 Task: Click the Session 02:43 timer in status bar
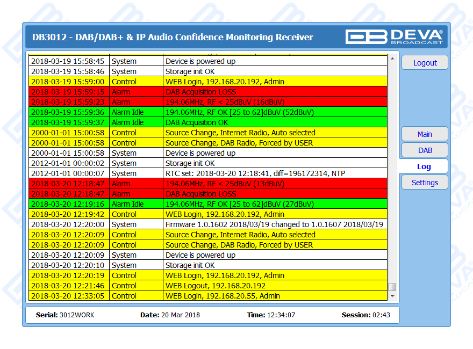click(365, 315)
